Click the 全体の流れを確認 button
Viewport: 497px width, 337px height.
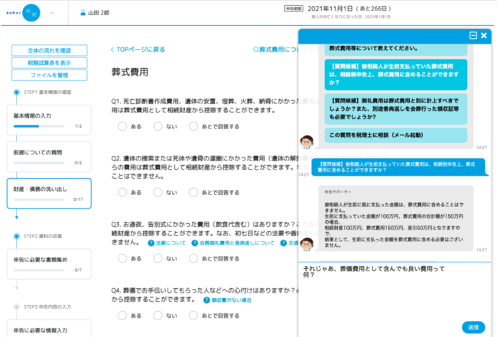tap(49, 50)
